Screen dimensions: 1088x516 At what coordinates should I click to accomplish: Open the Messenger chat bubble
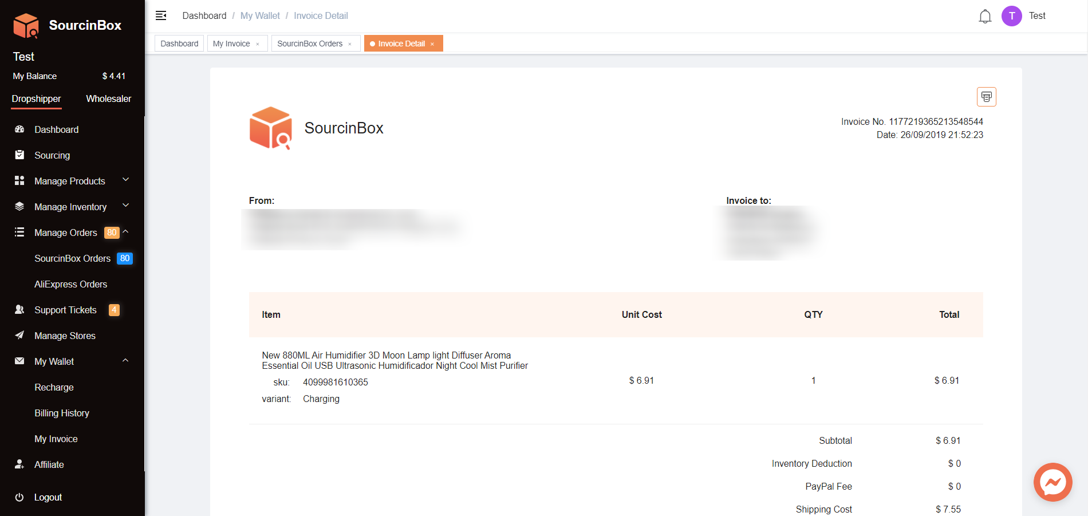1052,482
